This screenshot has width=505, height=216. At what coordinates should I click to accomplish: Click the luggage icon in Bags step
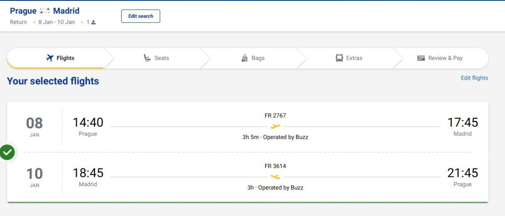pos(245,58)
